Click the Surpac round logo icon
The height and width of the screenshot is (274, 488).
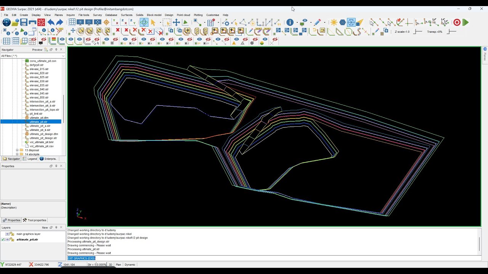(6, 22)
